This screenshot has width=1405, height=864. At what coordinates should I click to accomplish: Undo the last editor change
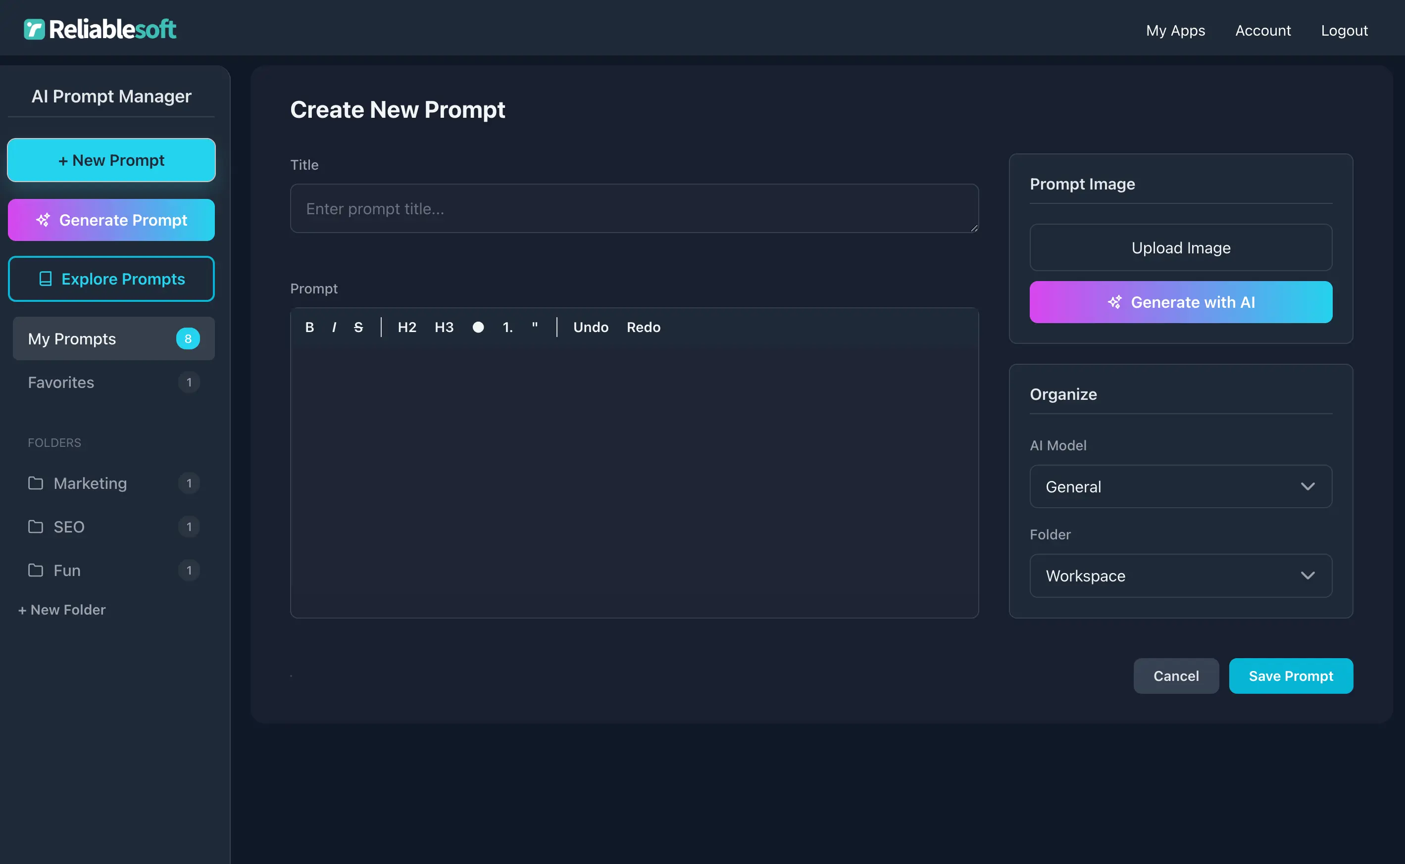tap(591, 328)
